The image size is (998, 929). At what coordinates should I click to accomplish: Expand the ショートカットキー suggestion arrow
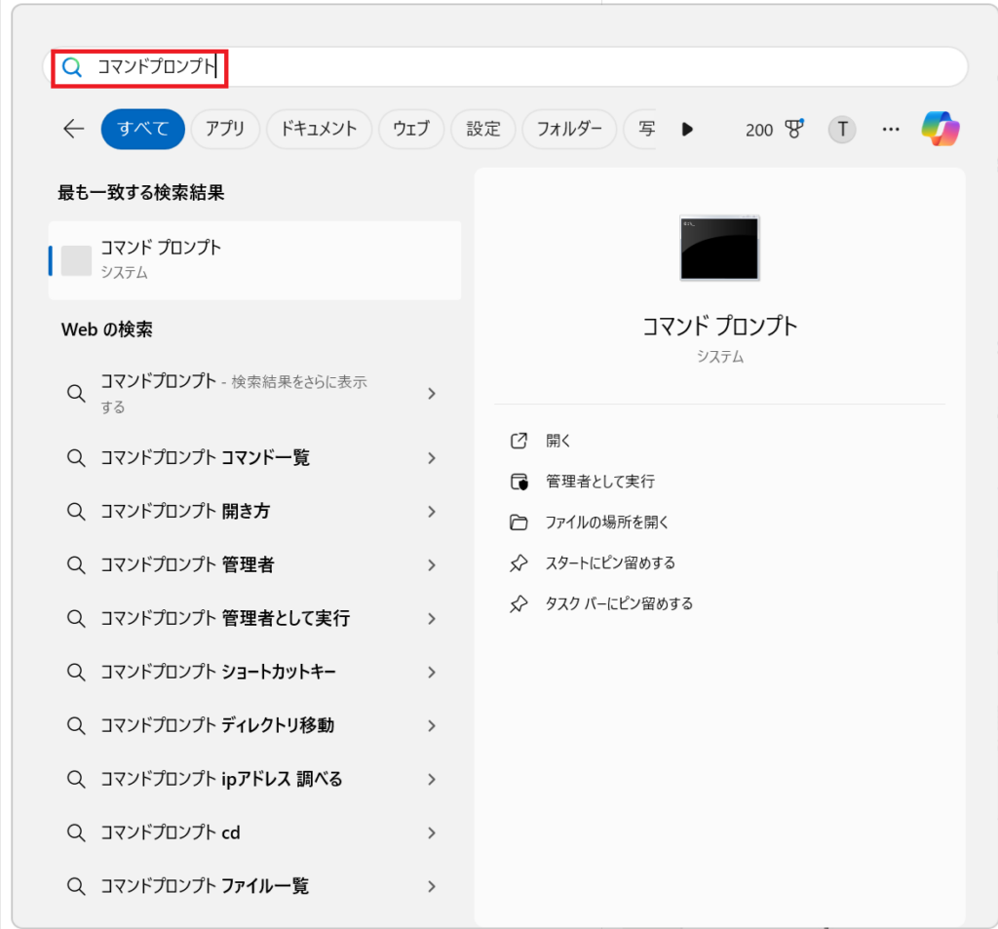pos(432,673)
